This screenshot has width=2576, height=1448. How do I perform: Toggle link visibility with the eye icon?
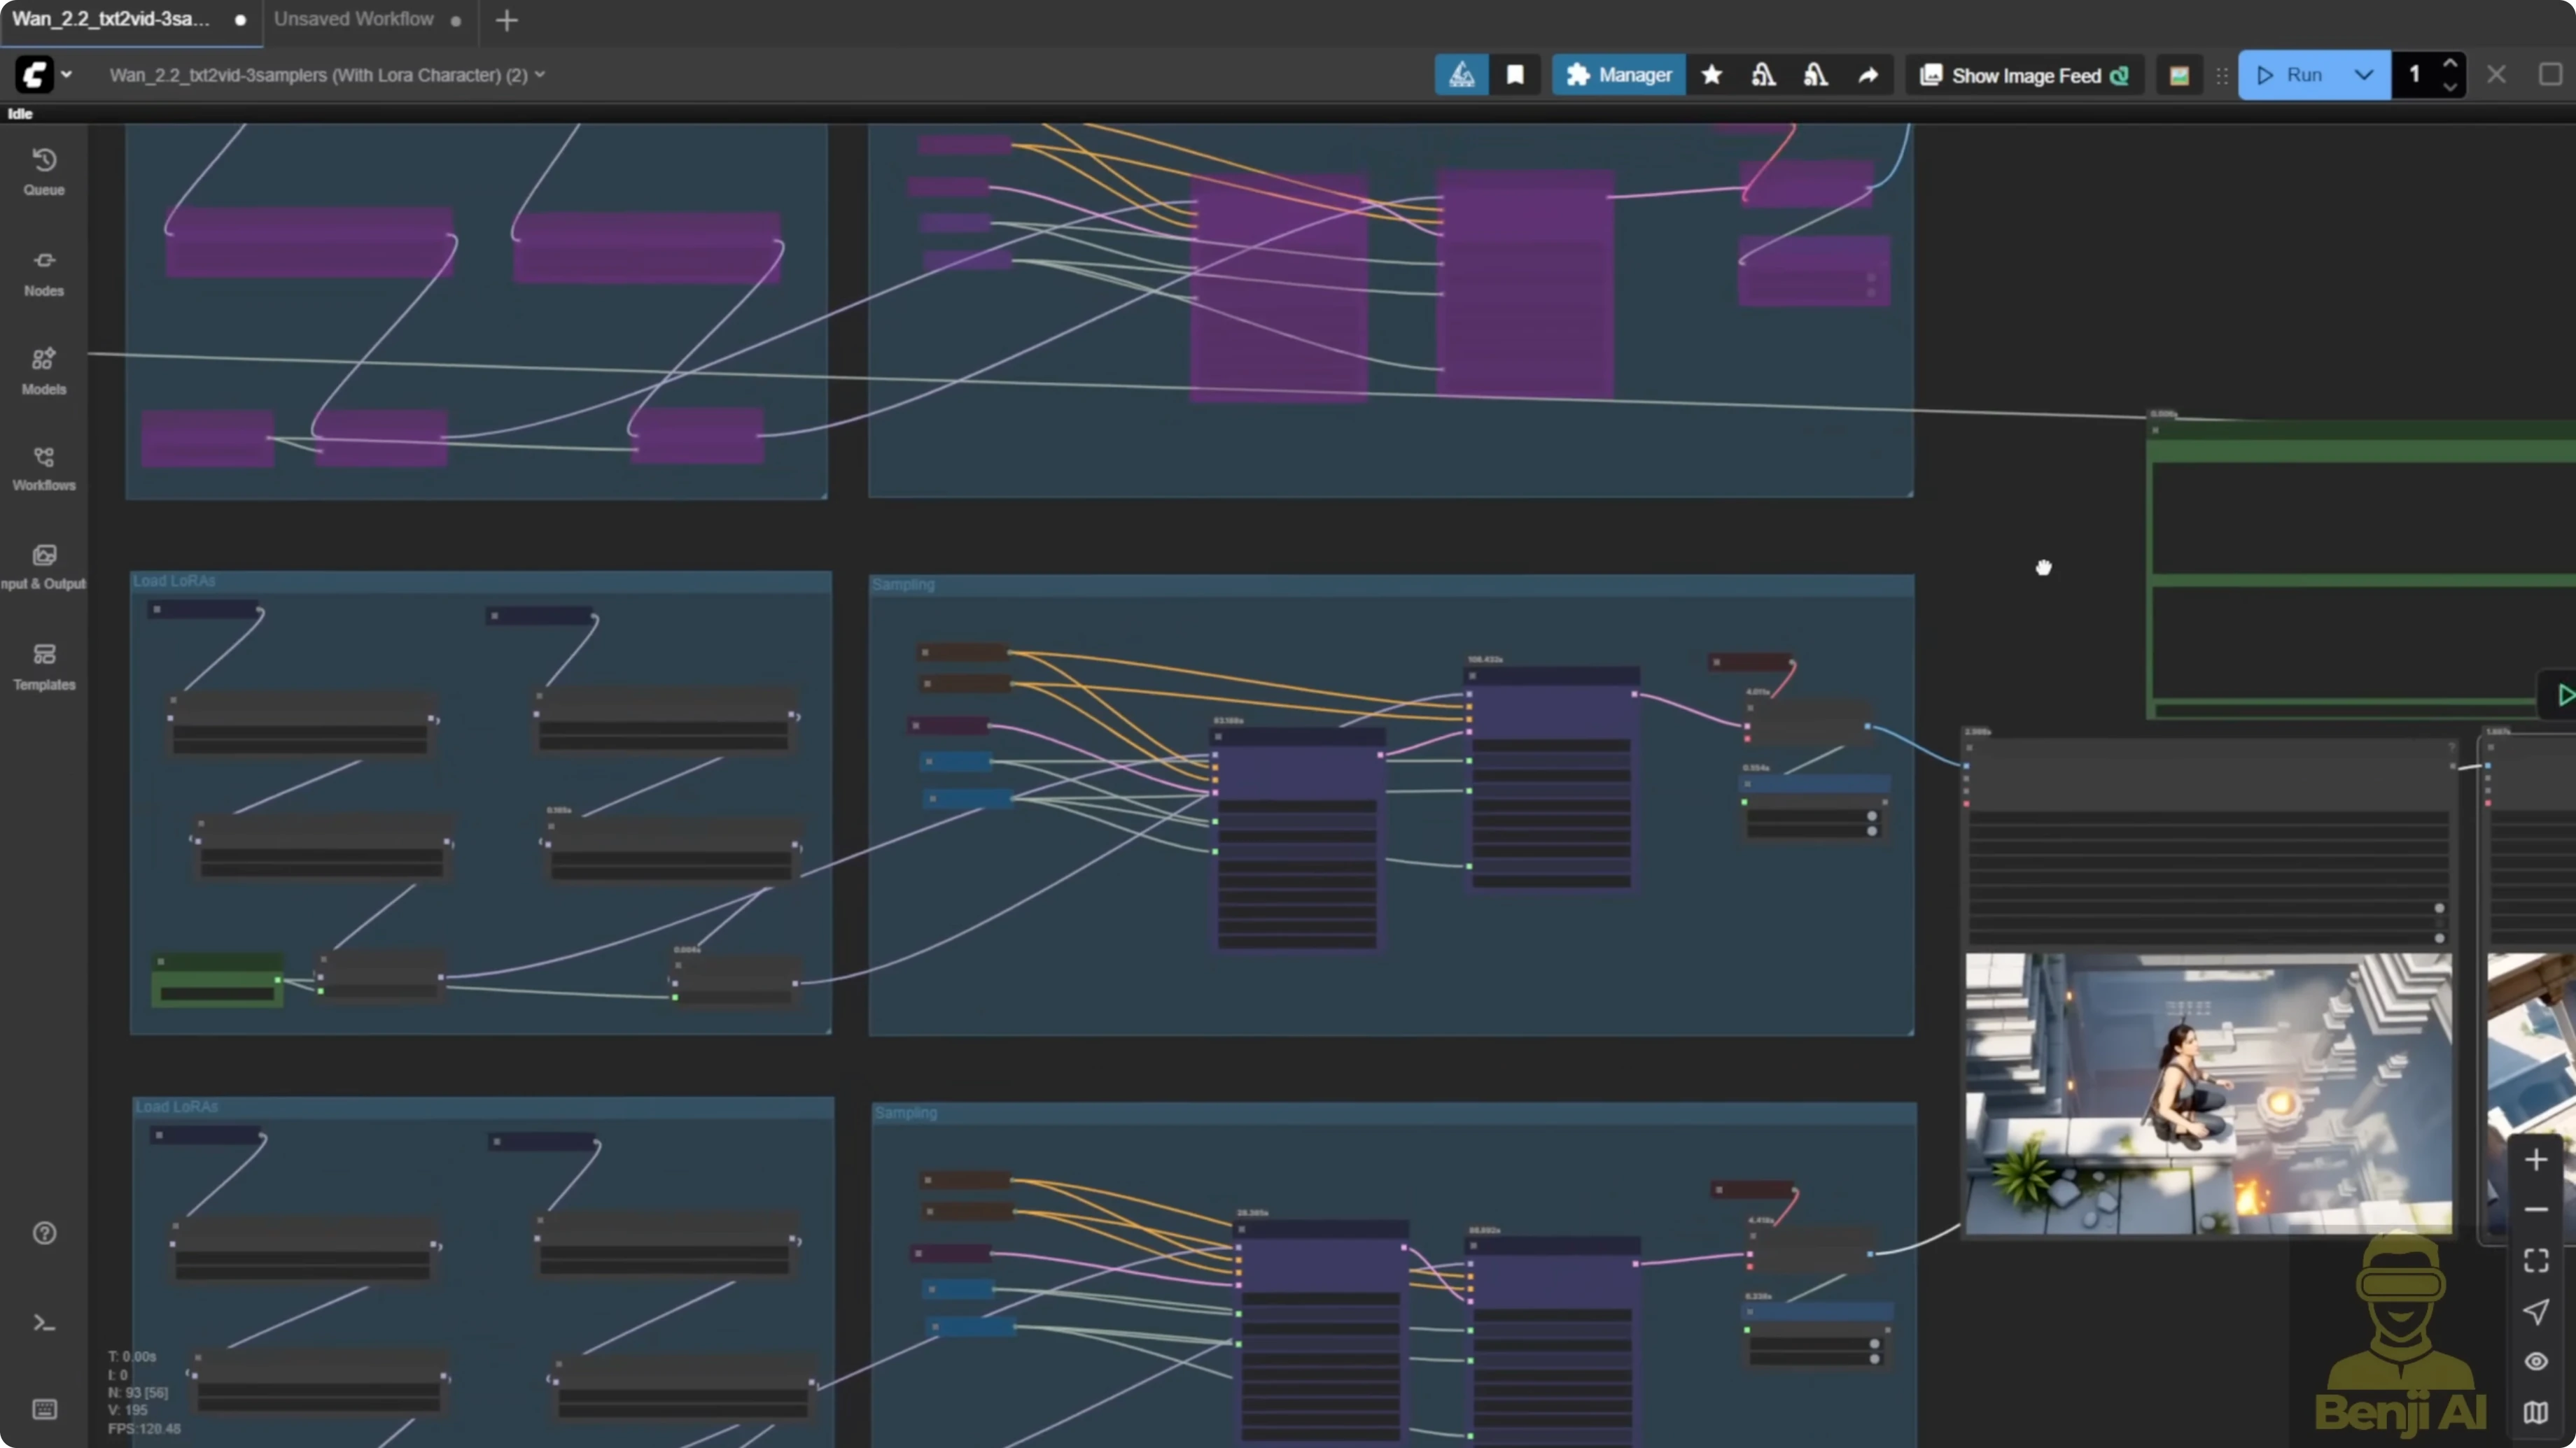tap(2536, 1361)
